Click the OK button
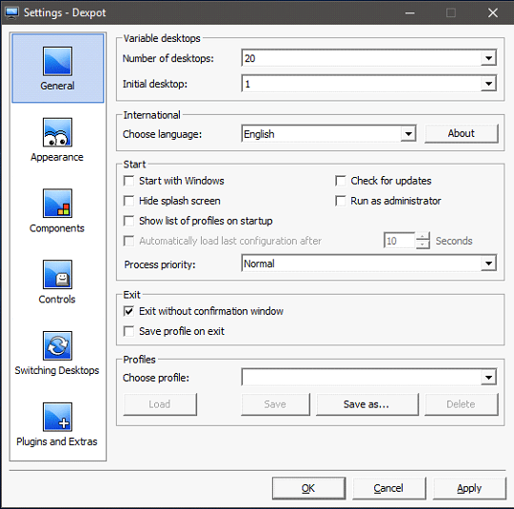Image resolution: width=514 pixels, height=509 pixels. (x=308, y=488)
